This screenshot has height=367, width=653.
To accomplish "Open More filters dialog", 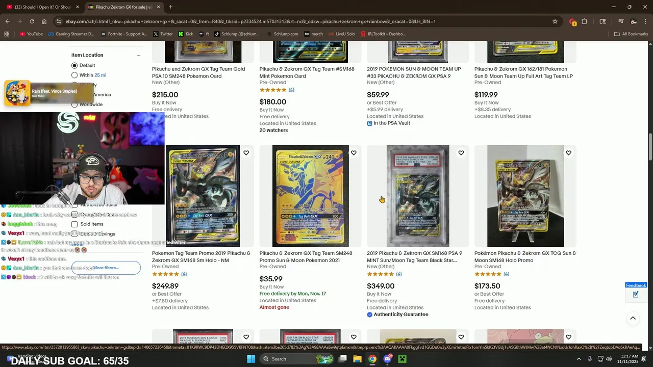I will 106,268.
